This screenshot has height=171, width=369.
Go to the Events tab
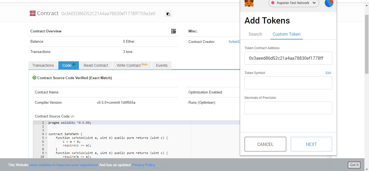click(162, 65)
